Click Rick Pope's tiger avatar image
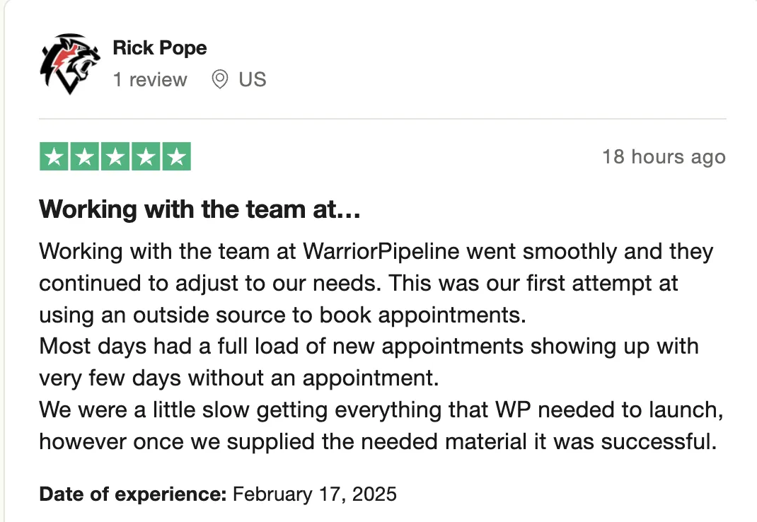The width and height of the screenshot is (757, 522). pos(70,64)
